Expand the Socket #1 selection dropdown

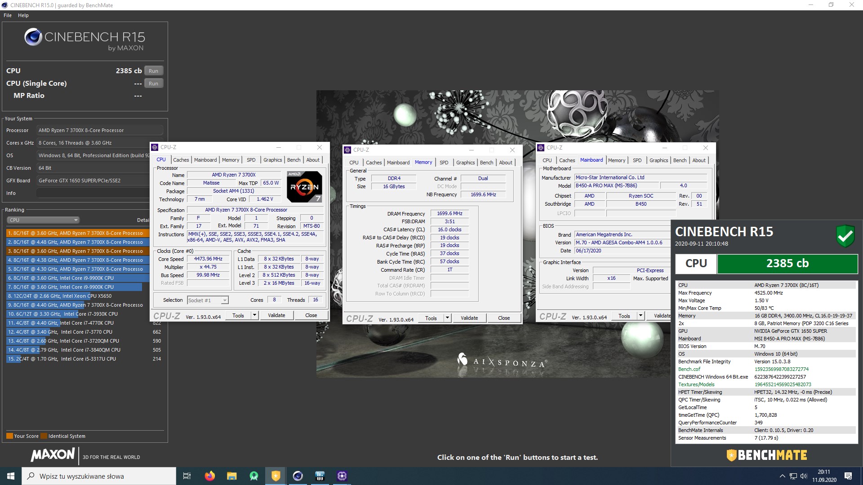pos(225,300)
